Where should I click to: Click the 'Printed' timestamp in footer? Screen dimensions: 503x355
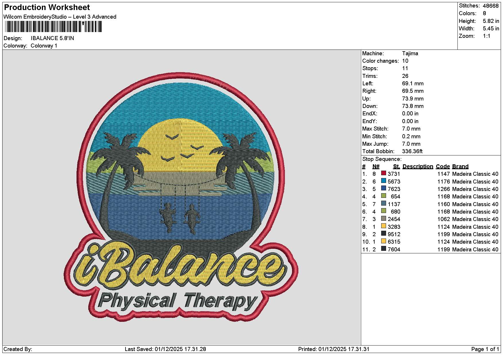pos(334,349)
